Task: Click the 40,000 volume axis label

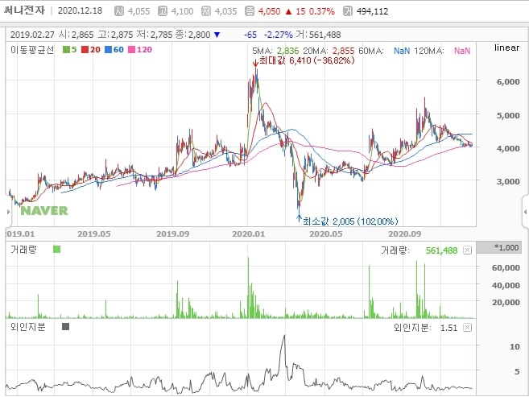Action: 506,285
